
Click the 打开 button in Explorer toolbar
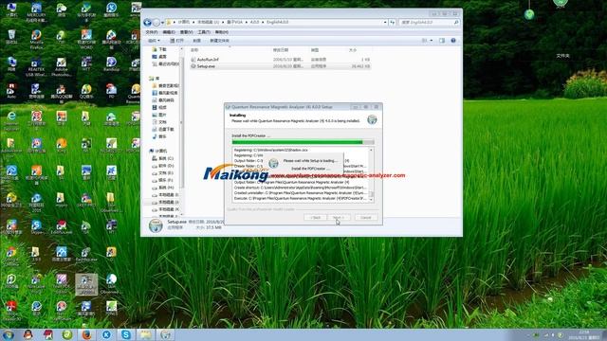177,41
